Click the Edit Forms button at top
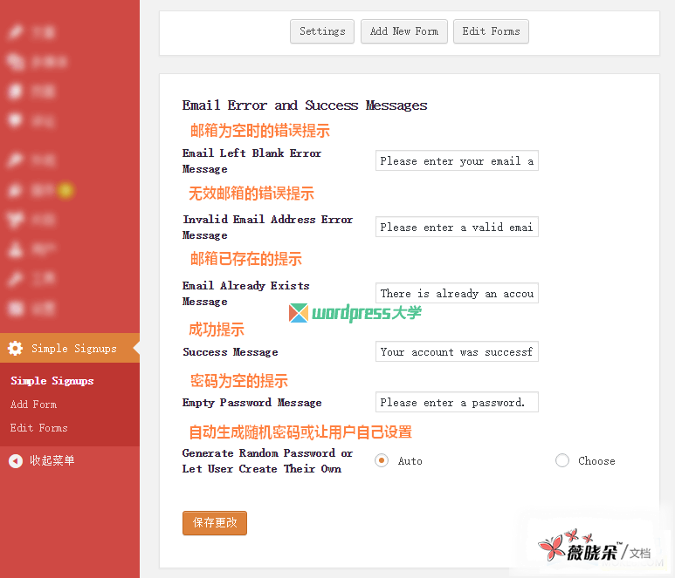Viewport: 675px width, 578px height. pos(491,31)
